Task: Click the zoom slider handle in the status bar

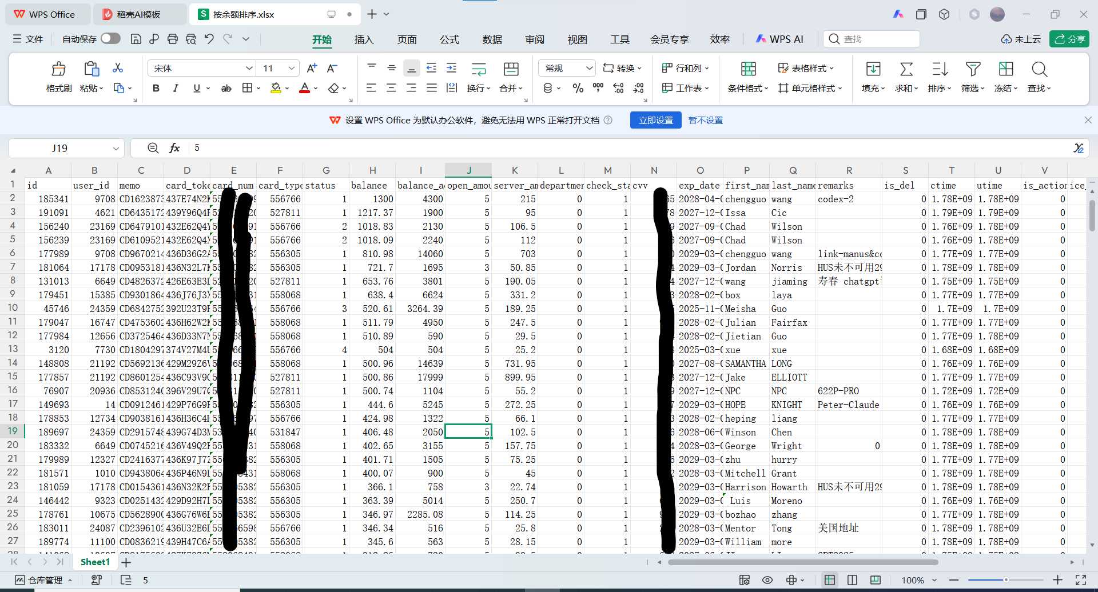Action: (x=1005, y=580)
